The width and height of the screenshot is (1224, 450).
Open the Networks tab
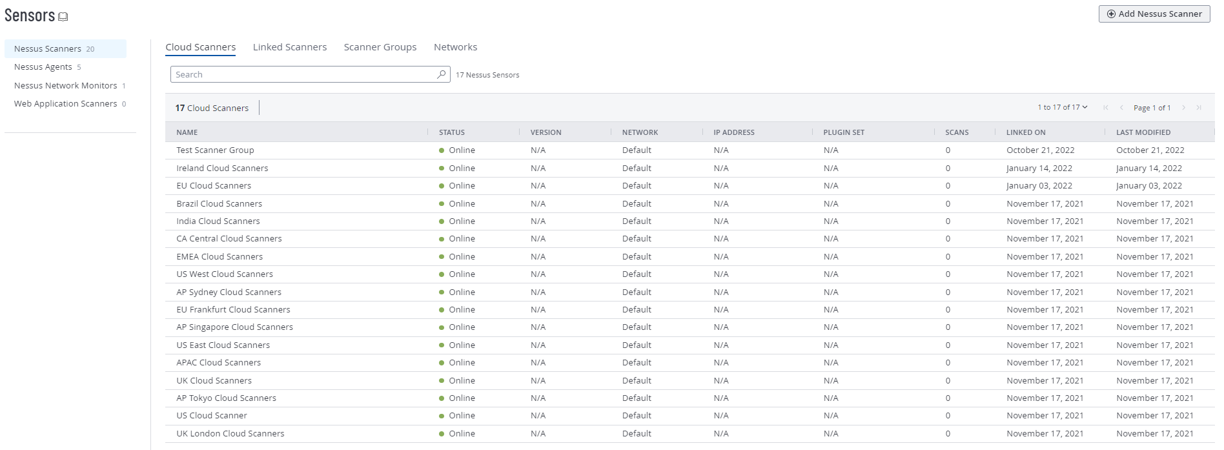(456, 47)
